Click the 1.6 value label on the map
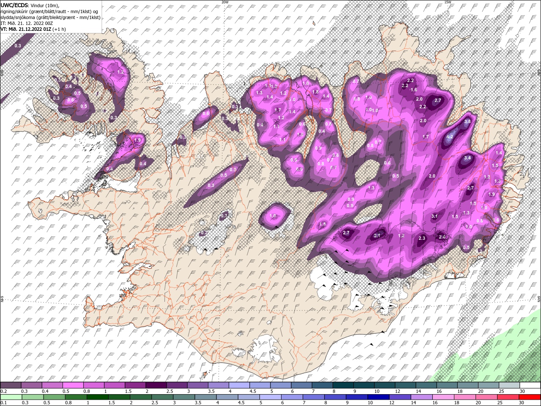This screenshot has width=541, height=406. pos(414,90)
